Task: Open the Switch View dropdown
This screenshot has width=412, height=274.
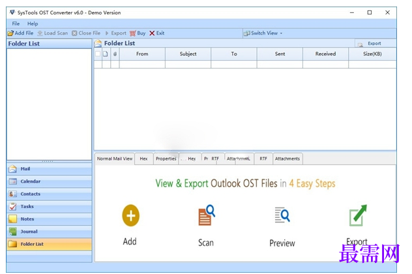Action: [x=263, y=33]
